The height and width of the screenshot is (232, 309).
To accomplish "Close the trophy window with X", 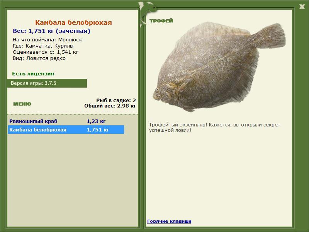I will click(302, 6).
